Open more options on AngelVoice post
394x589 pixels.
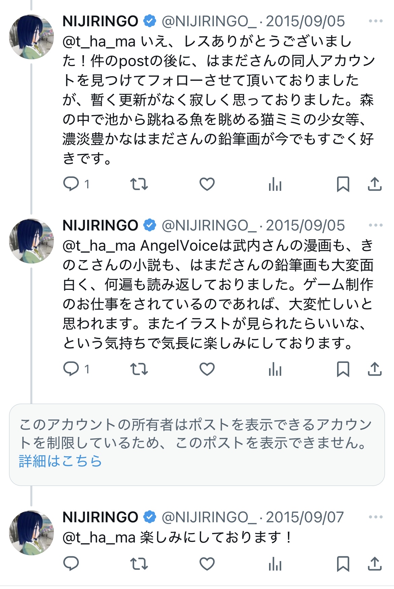[x=375, y=225]
